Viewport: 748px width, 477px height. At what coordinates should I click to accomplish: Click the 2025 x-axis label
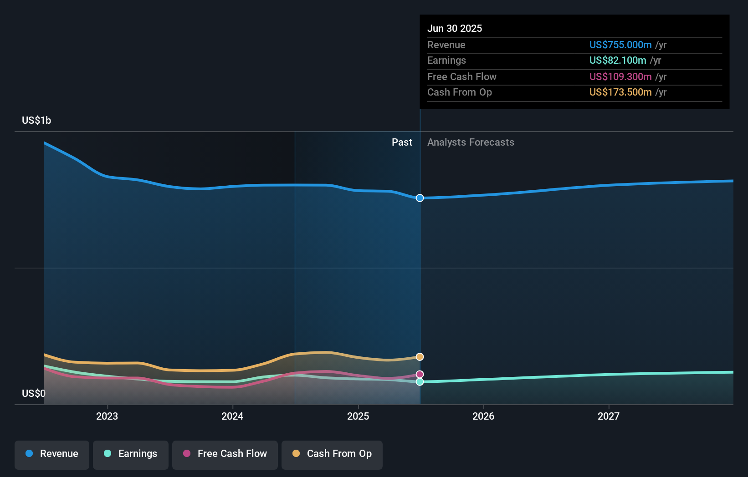pos(358,416)
